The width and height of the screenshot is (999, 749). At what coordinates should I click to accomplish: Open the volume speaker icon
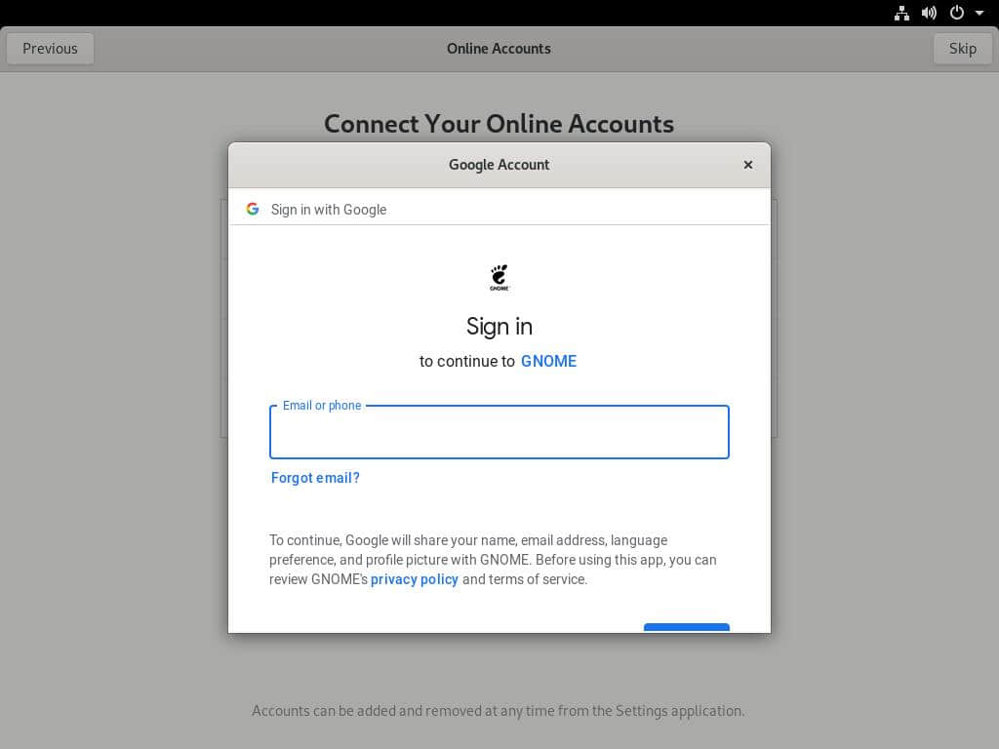929,13
